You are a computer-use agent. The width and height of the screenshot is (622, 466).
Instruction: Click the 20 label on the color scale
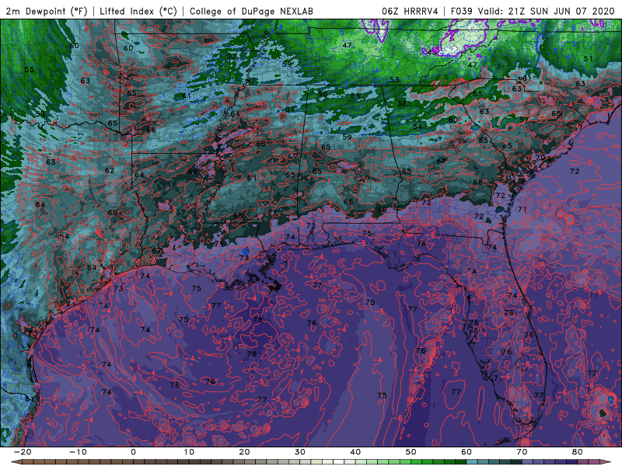(244, 452)
